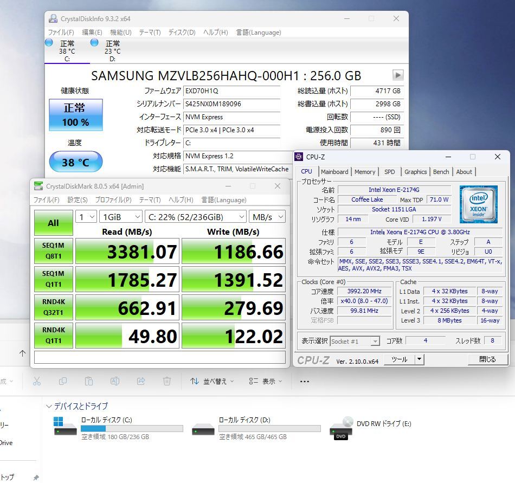The width and height of the screenshot is (515, 483).
Task: Click the pin icon beside トップ
Action: pyautogui.click(x=36, y=478)
